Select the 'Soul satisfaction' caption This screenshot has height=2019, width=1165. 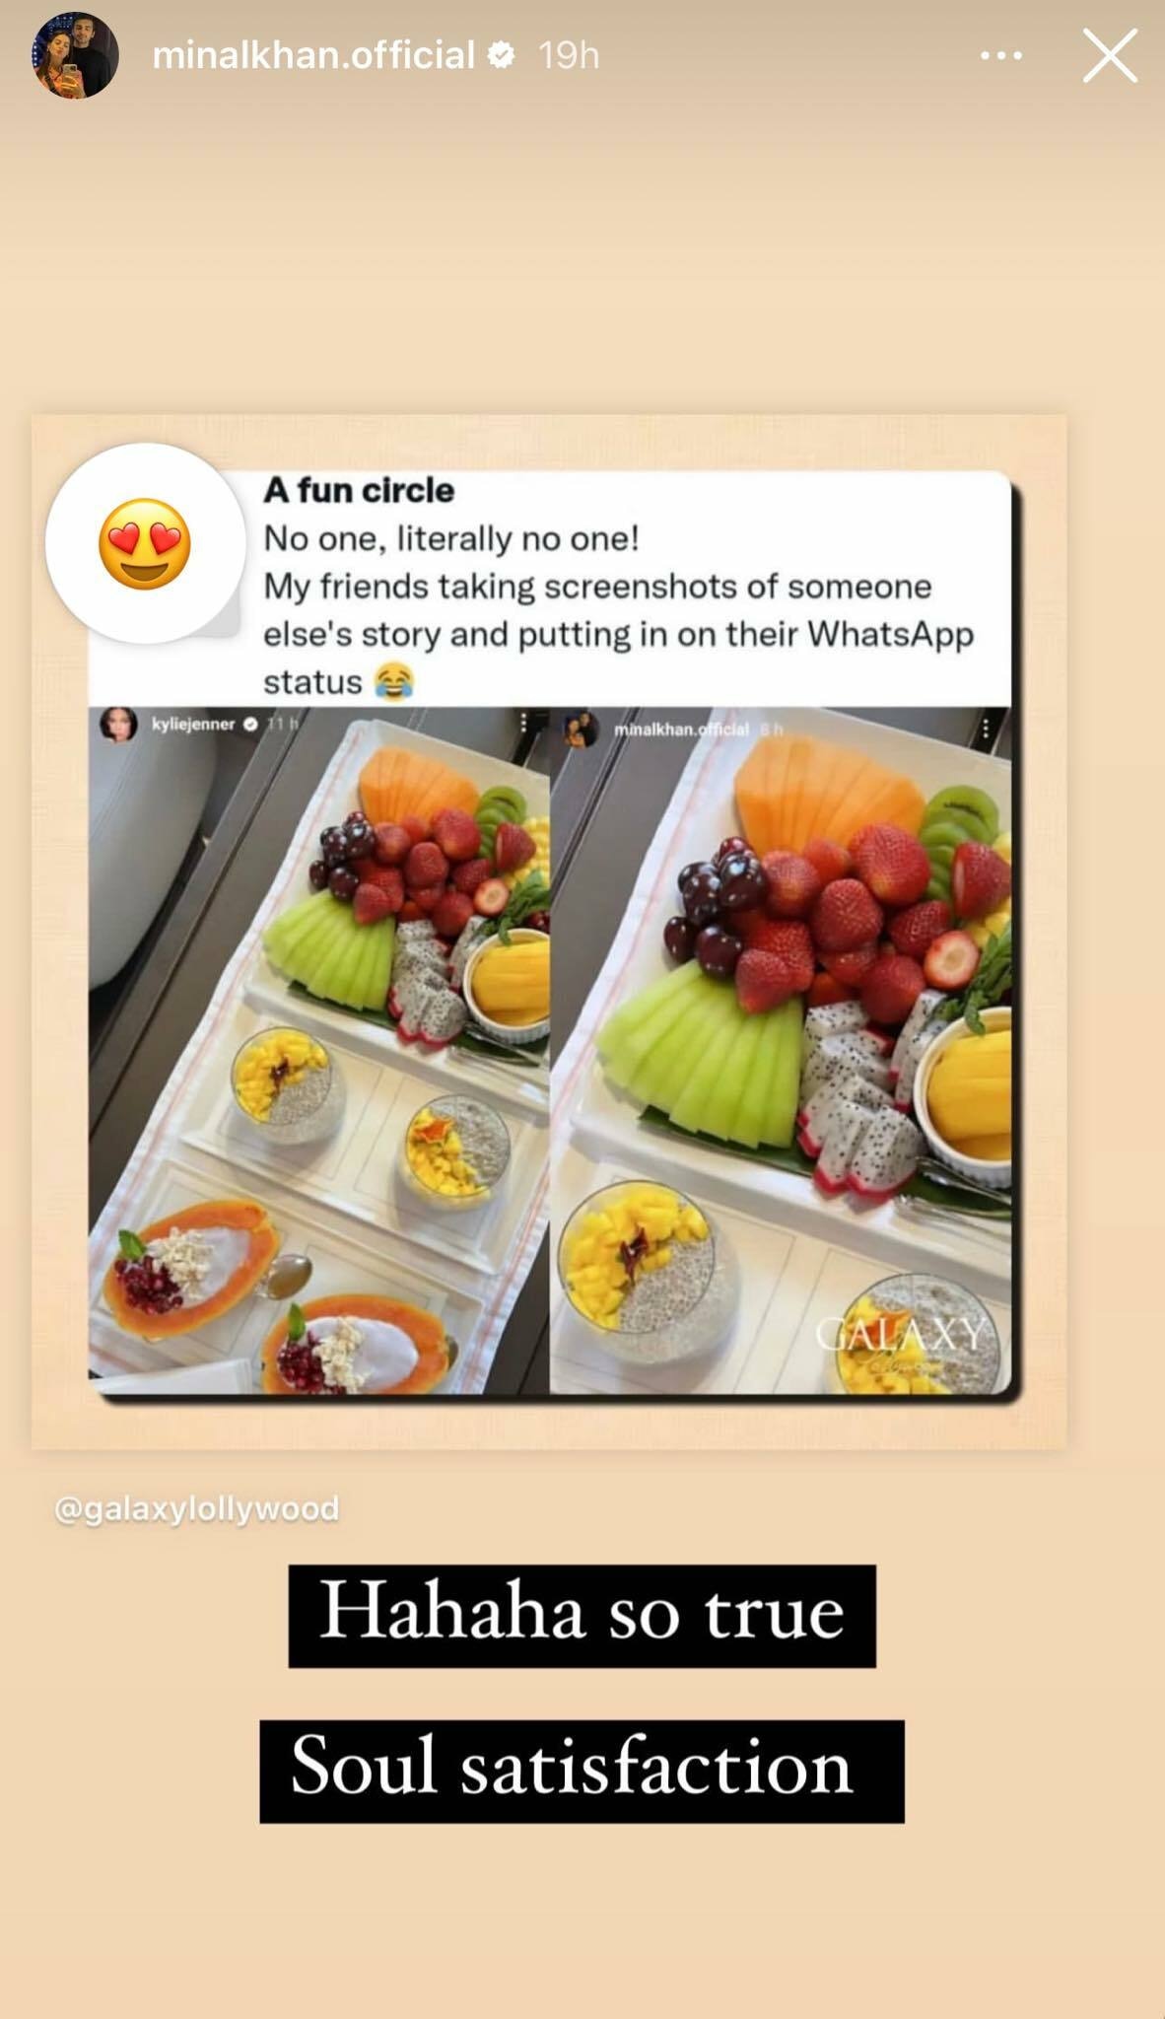pyautogui.click(x=582, y=1771)
